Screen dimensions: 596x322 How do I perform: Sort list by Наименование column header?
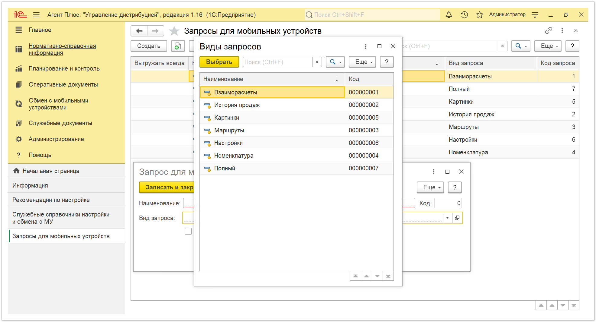[x=272, y=79]
